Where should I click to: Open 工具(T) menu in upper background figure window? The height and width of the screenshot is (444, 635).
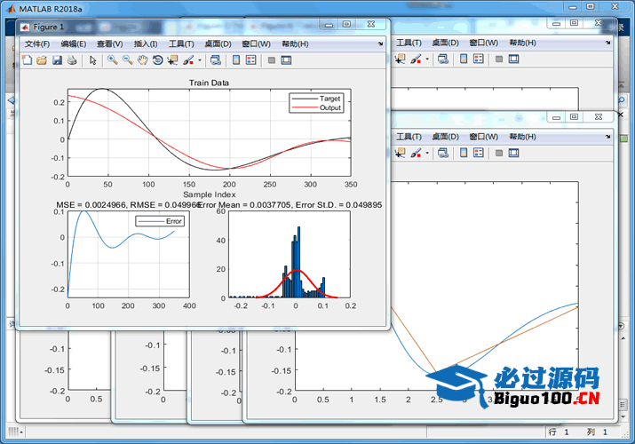click(x=409, y=43)
